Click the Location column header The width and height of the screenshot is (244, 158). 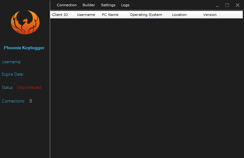pos(179,15)
